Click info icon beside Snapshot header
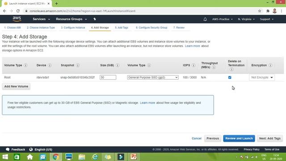The image size is (286, 161). click(x=78, y=65)
